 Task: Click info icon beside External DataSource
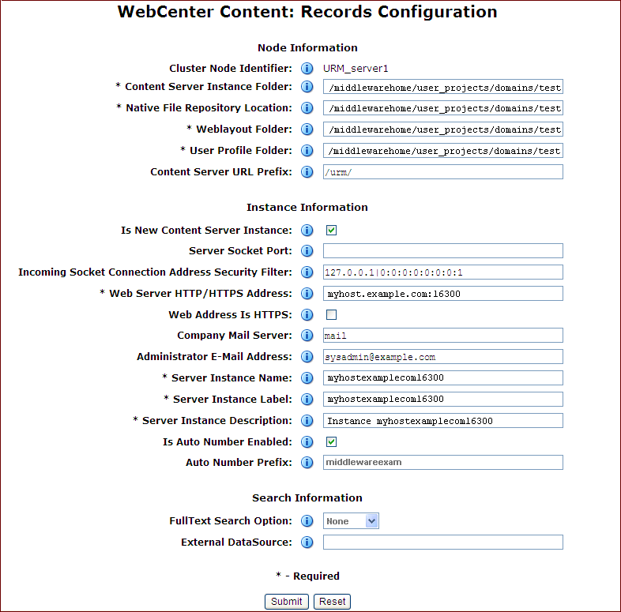tap(307, 542)
